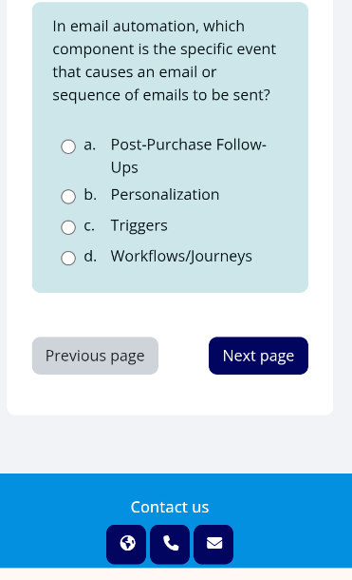
Task: Click the phone contact icon
Action: [170, 544]
